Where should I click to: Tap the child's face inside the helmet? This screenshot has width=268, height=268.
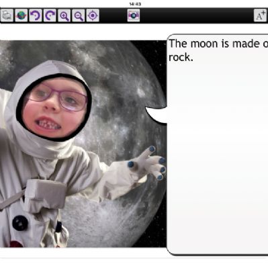[55, 107]
